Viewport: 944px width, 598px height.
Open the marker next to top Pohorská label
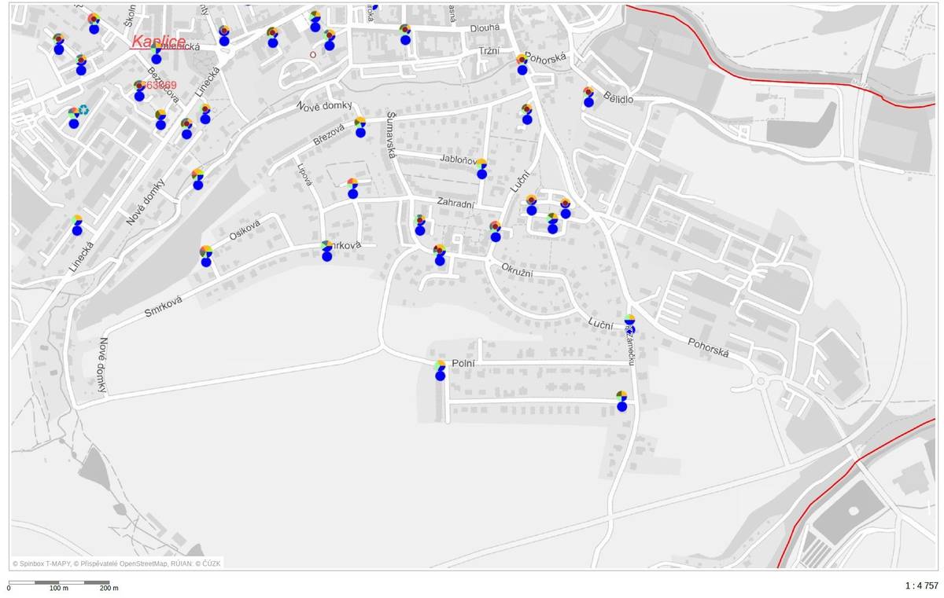(522, 64)
